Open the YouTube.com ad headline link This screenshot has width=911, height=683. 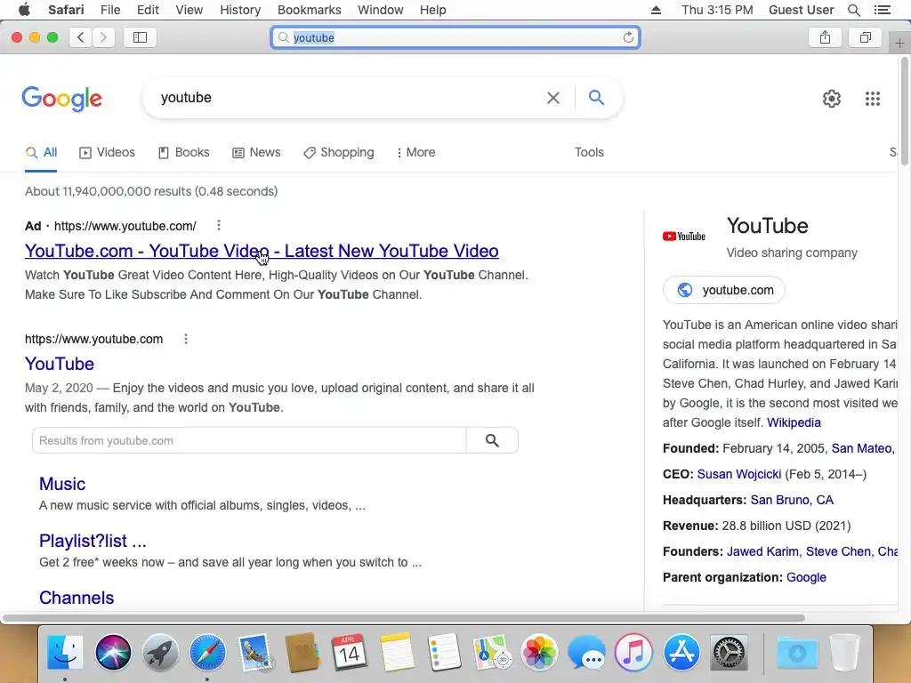click(262, 251)
